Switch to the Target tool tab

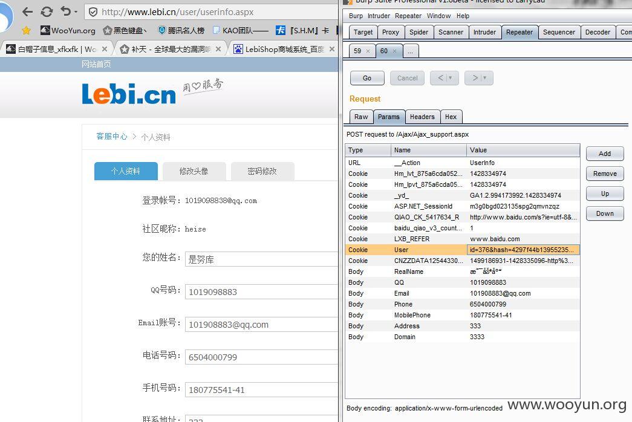(x=363, y=32)
